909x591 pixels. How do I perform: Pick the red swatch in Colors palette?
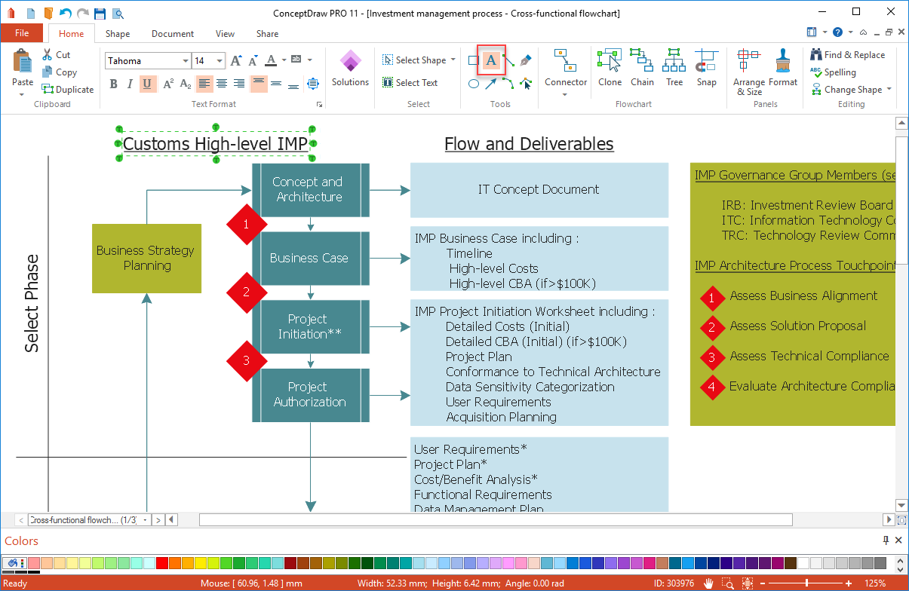(161, 563)
